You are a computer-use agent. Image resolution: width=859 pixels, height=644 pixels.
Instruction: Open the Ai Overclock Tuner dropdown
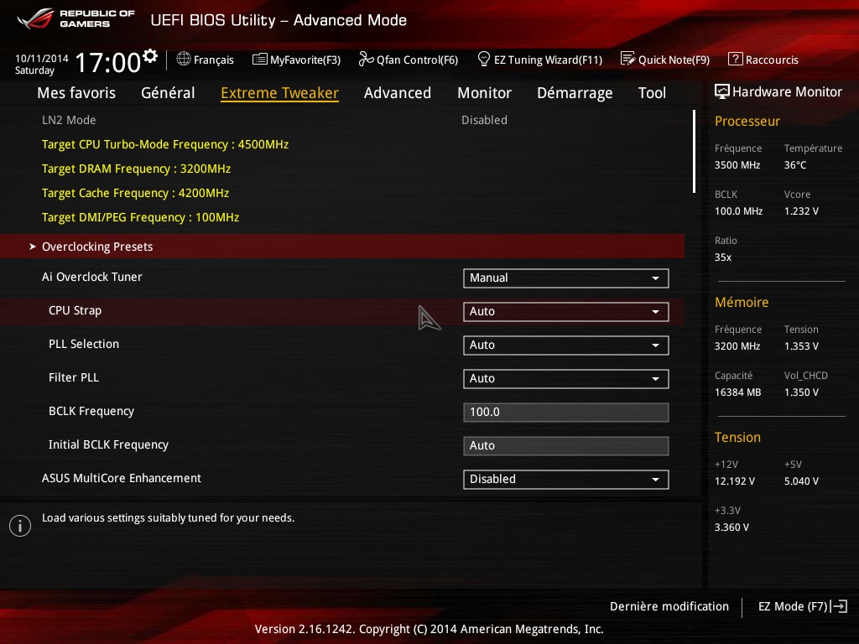click(565, 278)
